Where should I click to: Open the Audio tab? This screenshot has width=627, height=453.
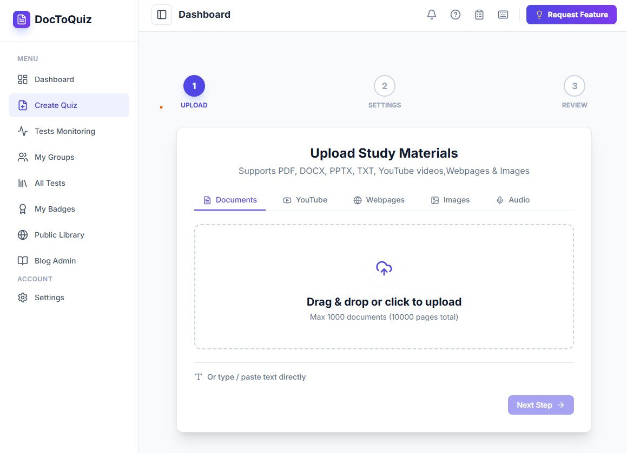[512, 200]
